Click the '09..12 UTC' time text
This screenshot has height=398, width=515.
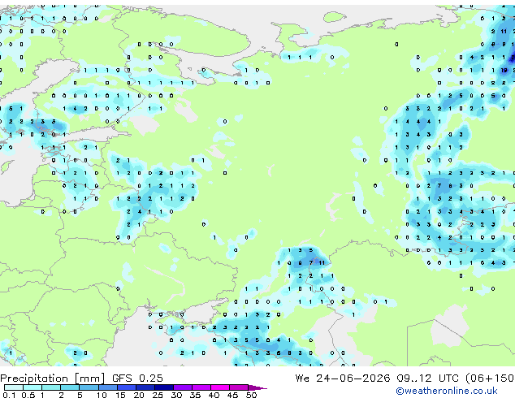[x=427, y=379]
